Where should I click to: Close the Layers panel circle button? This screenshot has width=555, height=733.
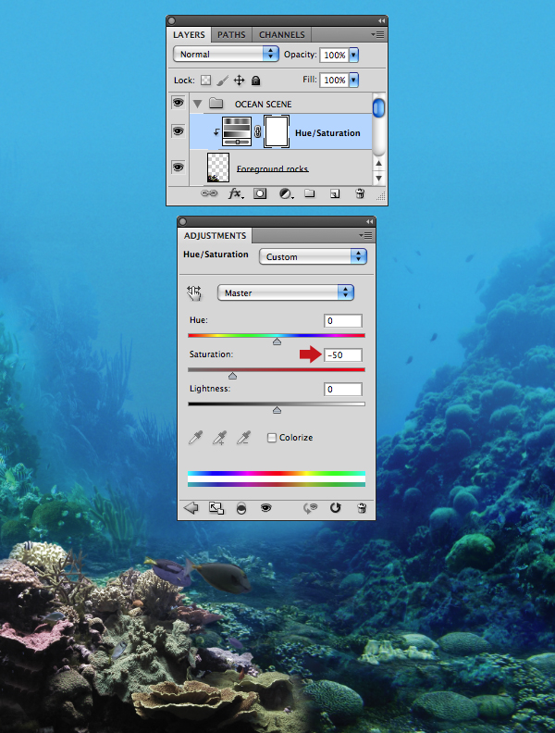click(171, 20)
